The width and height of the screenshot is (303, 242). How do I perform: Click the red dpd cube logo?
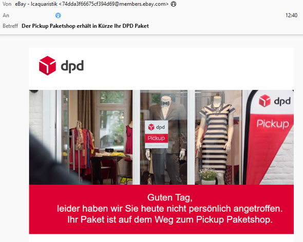[47, 66]
